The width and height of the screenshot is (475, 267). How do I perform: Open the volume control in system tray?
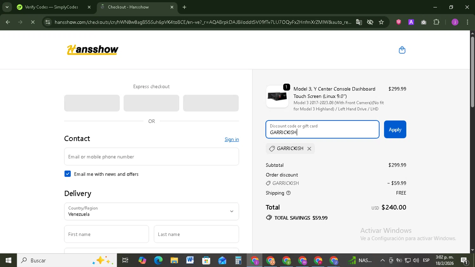click(x=416, y=260)
